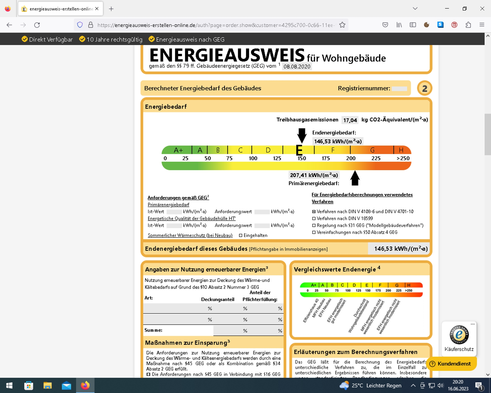Click the Primärenergiebedarf Anforderungswert field
This screenshot has height=393, width=491.
click(262, 212)
